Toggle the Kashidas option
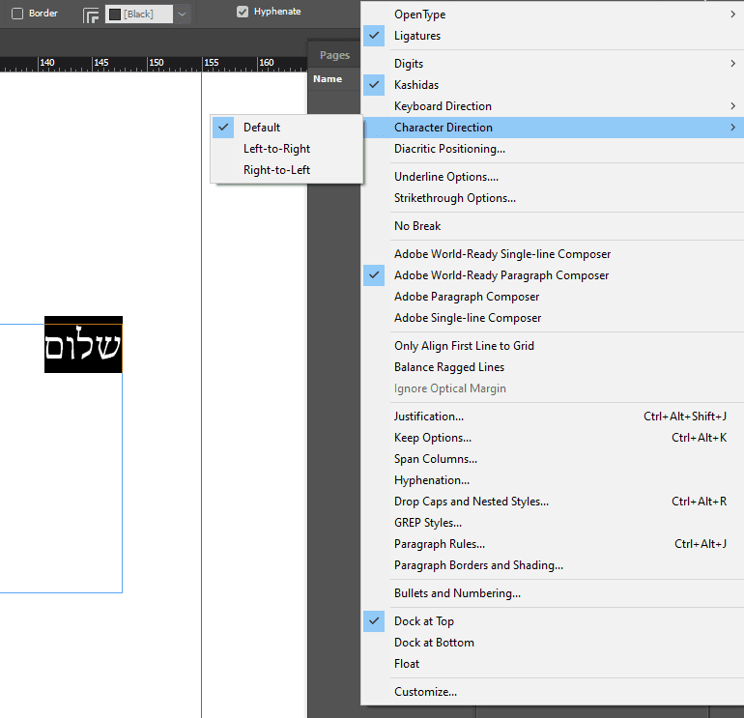Image resolution: width=744 pixels, height=718 pixels. (x=553, y=85)
